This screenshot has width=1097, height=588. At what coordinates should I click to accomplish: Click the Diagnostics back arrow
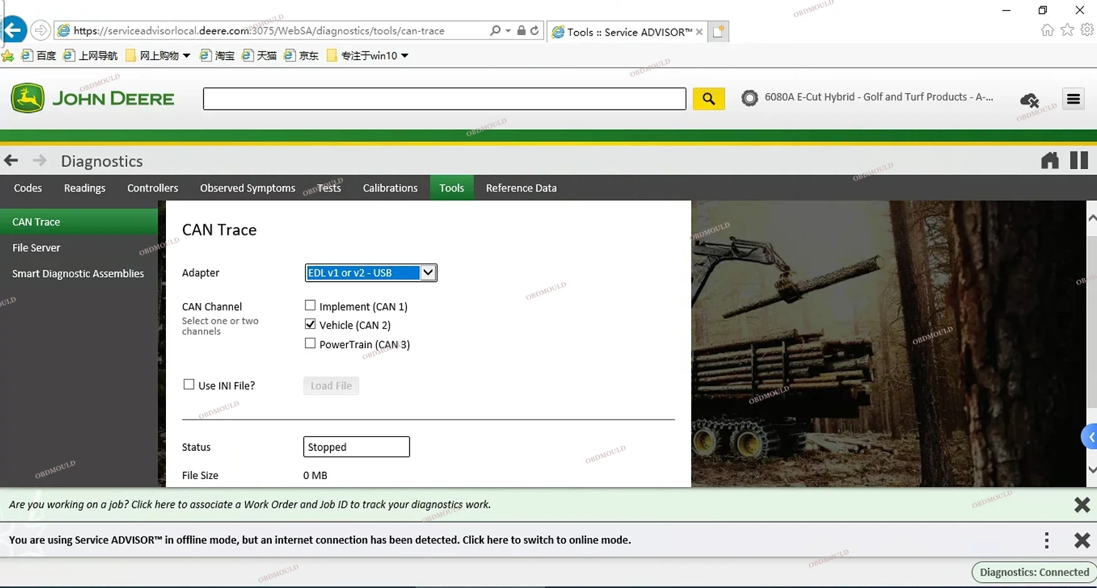click(11, 161)
